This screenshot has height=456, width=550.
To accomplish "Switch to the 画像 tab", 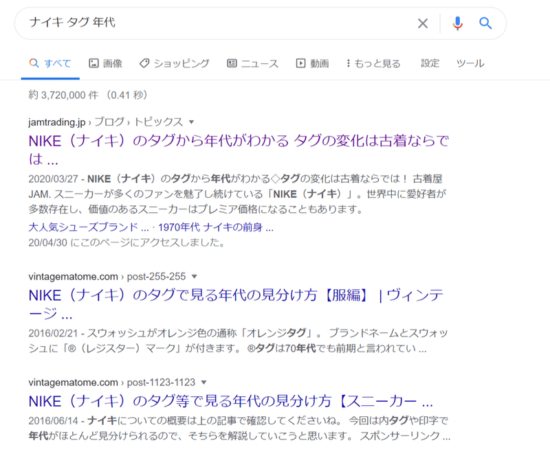I will click(106, 63).
